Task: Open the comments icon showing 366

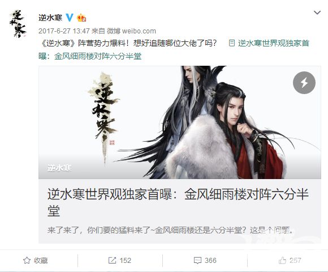Action: (197, 261)
